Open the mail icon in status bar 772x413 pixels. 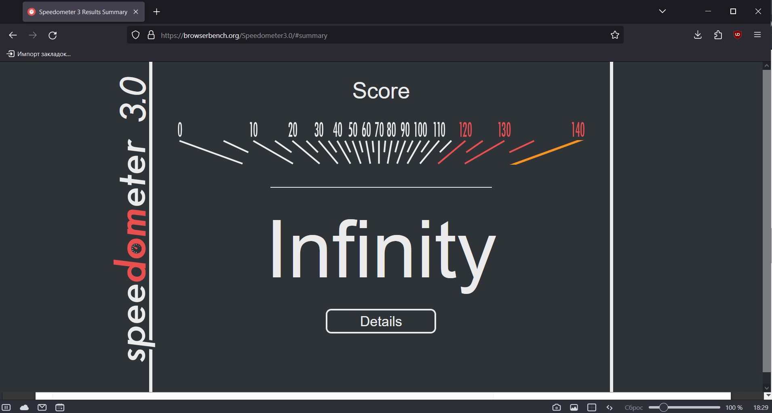[x=42, y=407]
